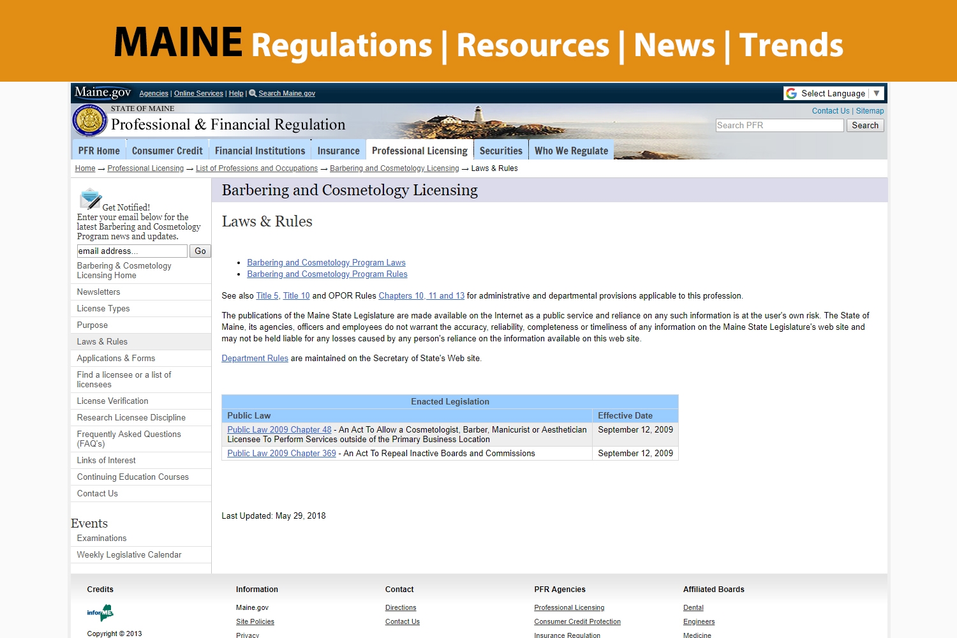Open Chapters 10, 11 and 13 link
This screenshot has height=638, width=957.
click(x=422, y=295)
